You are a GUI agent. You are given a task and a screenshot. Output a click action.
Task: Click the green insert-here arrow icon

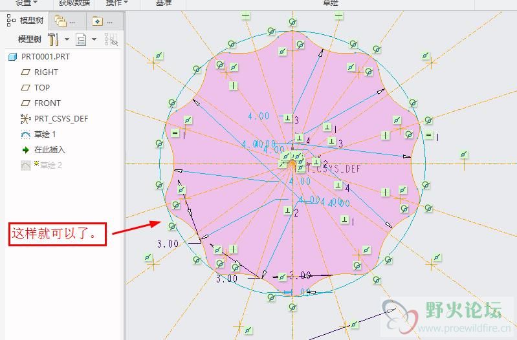[x=26, y=150]
